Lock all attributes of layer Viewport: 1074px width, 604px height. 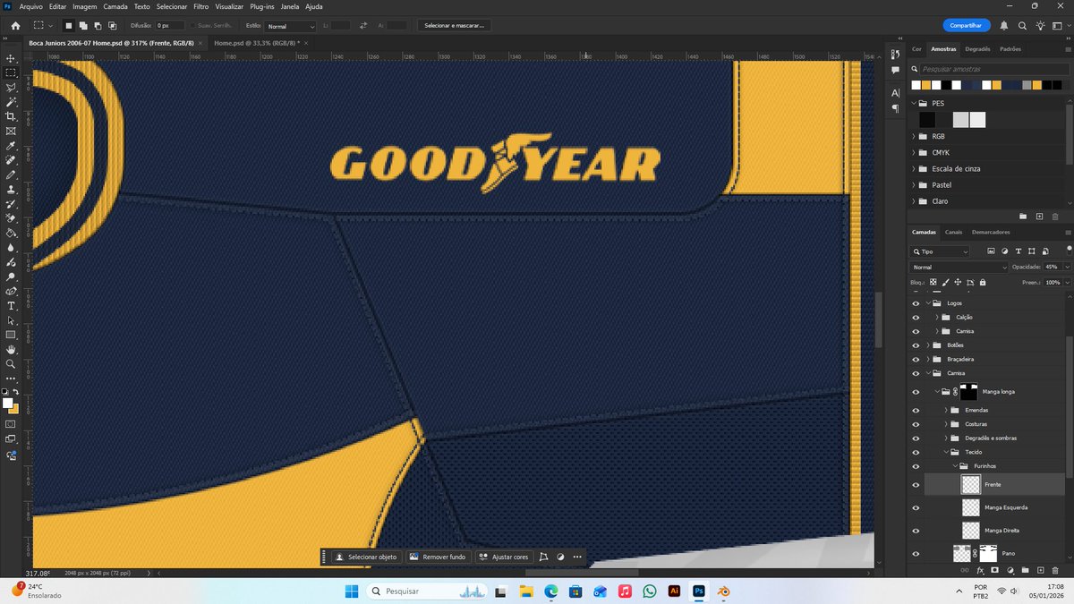point(983,282)
